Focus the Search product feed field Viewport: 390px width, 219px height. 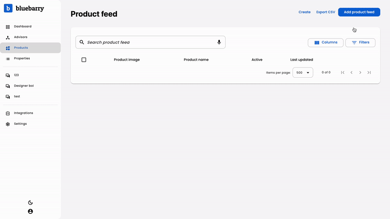(x=151, y=42)
